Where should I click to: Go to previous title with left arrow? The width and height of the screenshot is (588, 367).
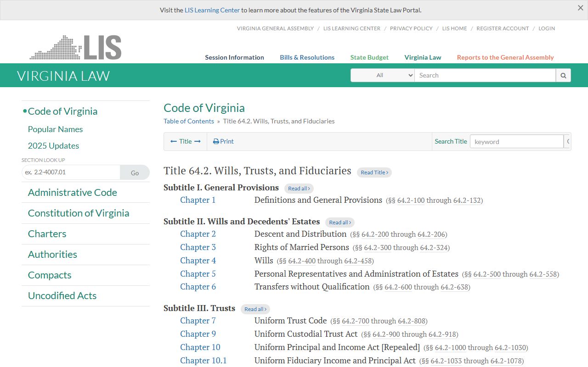click(174, 141)
